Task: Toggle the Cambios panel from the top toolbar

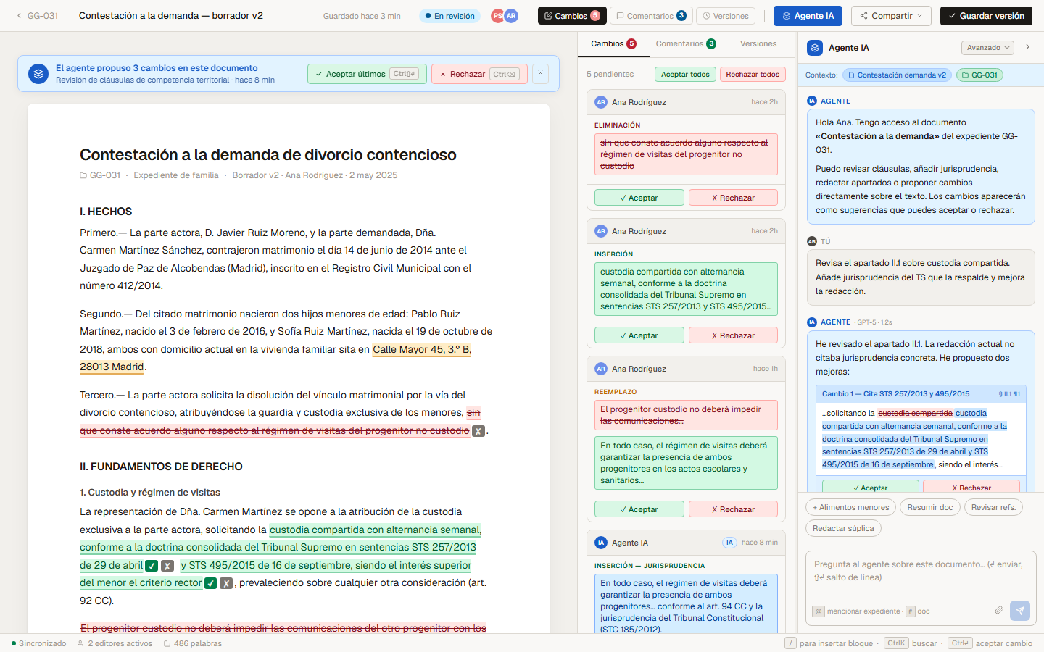Action: coord(572,16)
